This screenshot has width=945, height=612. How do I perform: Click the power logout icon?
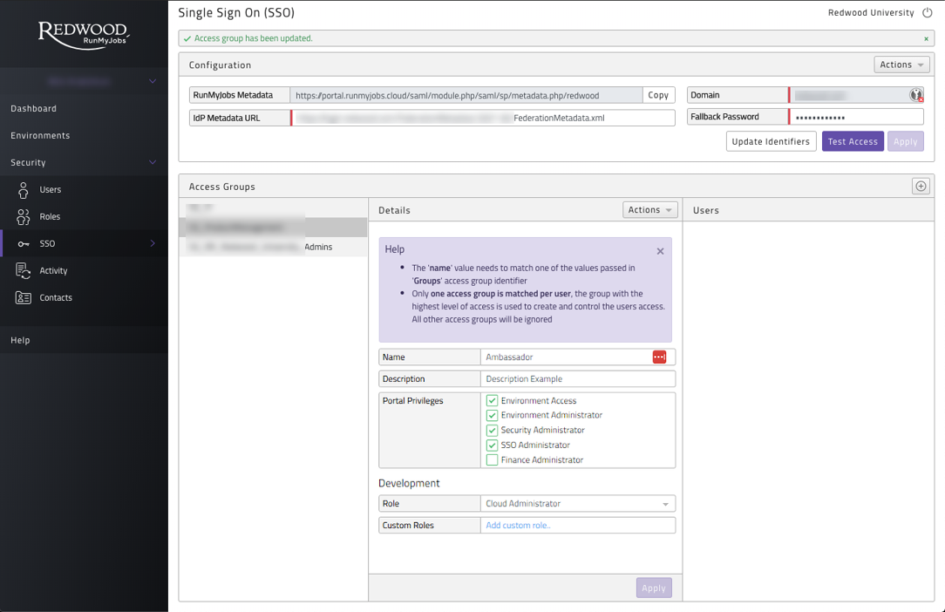(x=927, y=13)
